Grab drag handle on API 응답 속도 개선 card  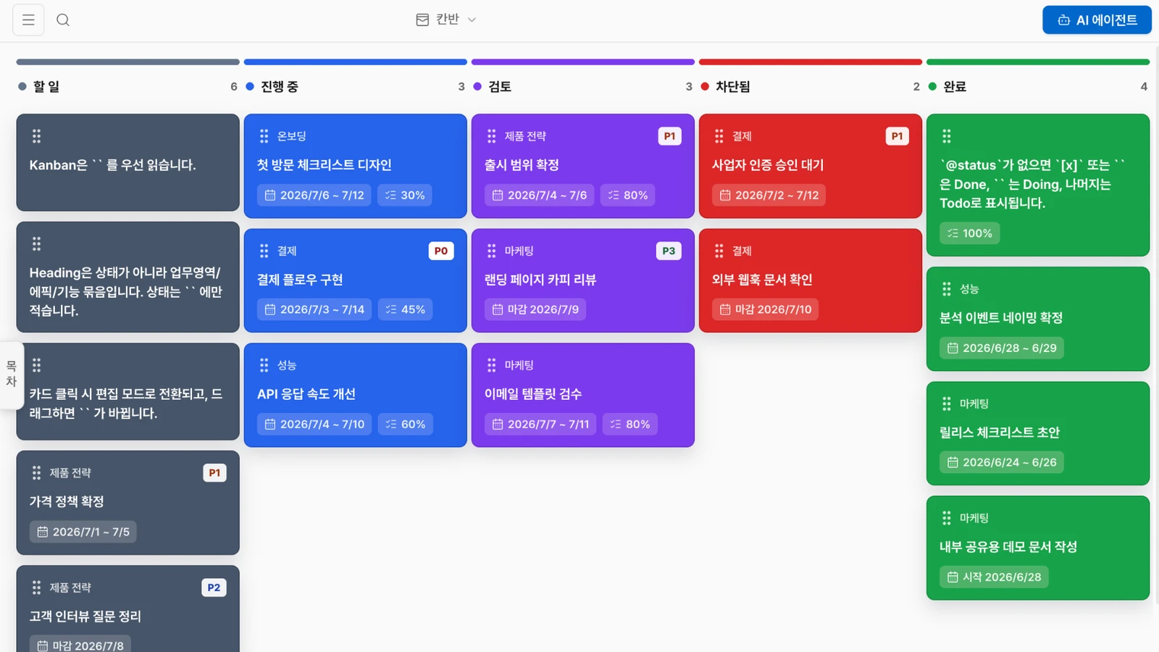264,365
